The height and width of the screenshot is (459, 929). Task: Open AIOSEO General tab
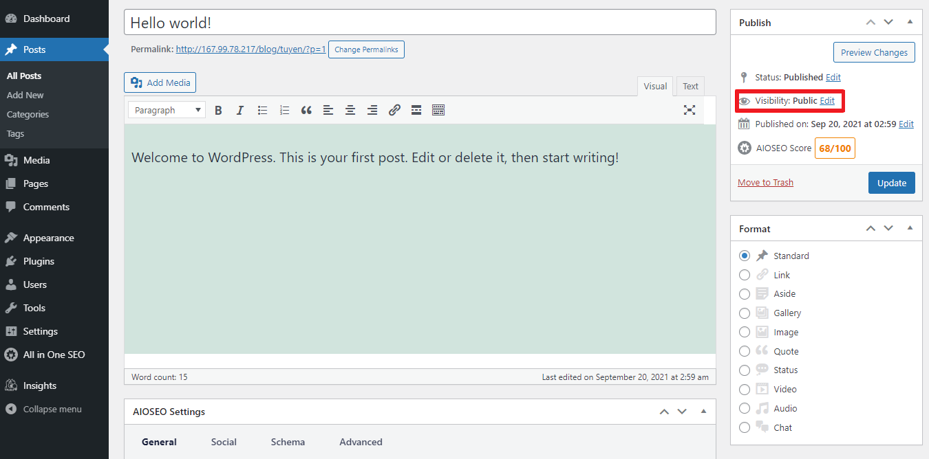(x=159, y=442)
